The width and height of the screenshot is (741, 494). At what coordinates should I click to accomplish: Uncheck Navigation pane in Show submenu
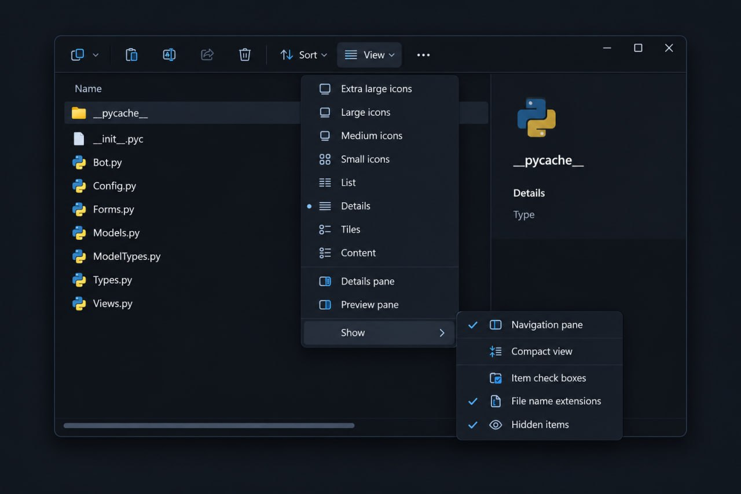(x=540, y=325)
